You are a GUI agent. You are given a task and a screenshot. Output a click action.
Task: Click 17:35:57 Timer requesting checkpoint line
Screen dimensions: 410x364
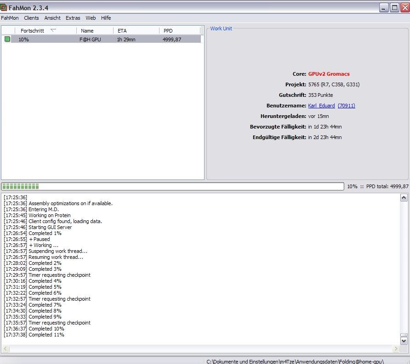(47, 323)
